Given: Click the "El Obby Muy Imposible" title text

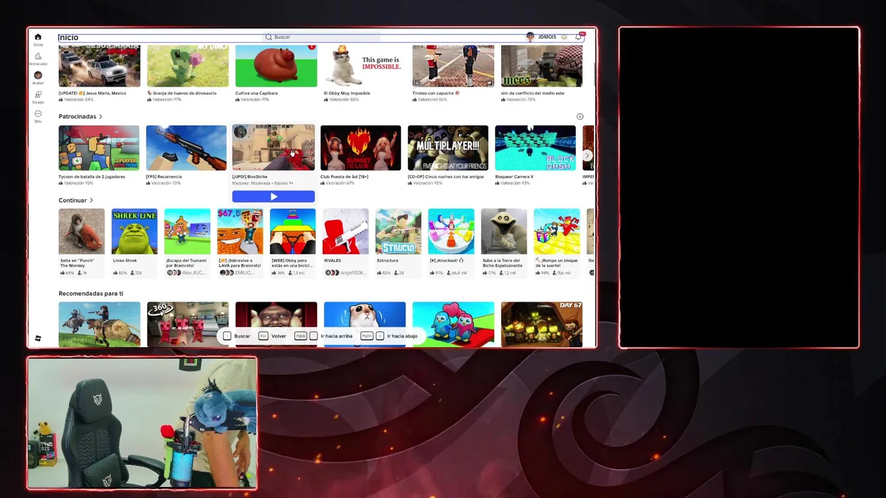Looking at the screenshot, I should point(347,93).
